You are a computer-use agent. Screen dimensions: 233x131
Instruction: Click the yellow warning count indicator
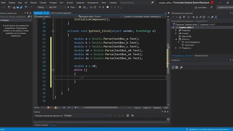click(56, 108)
